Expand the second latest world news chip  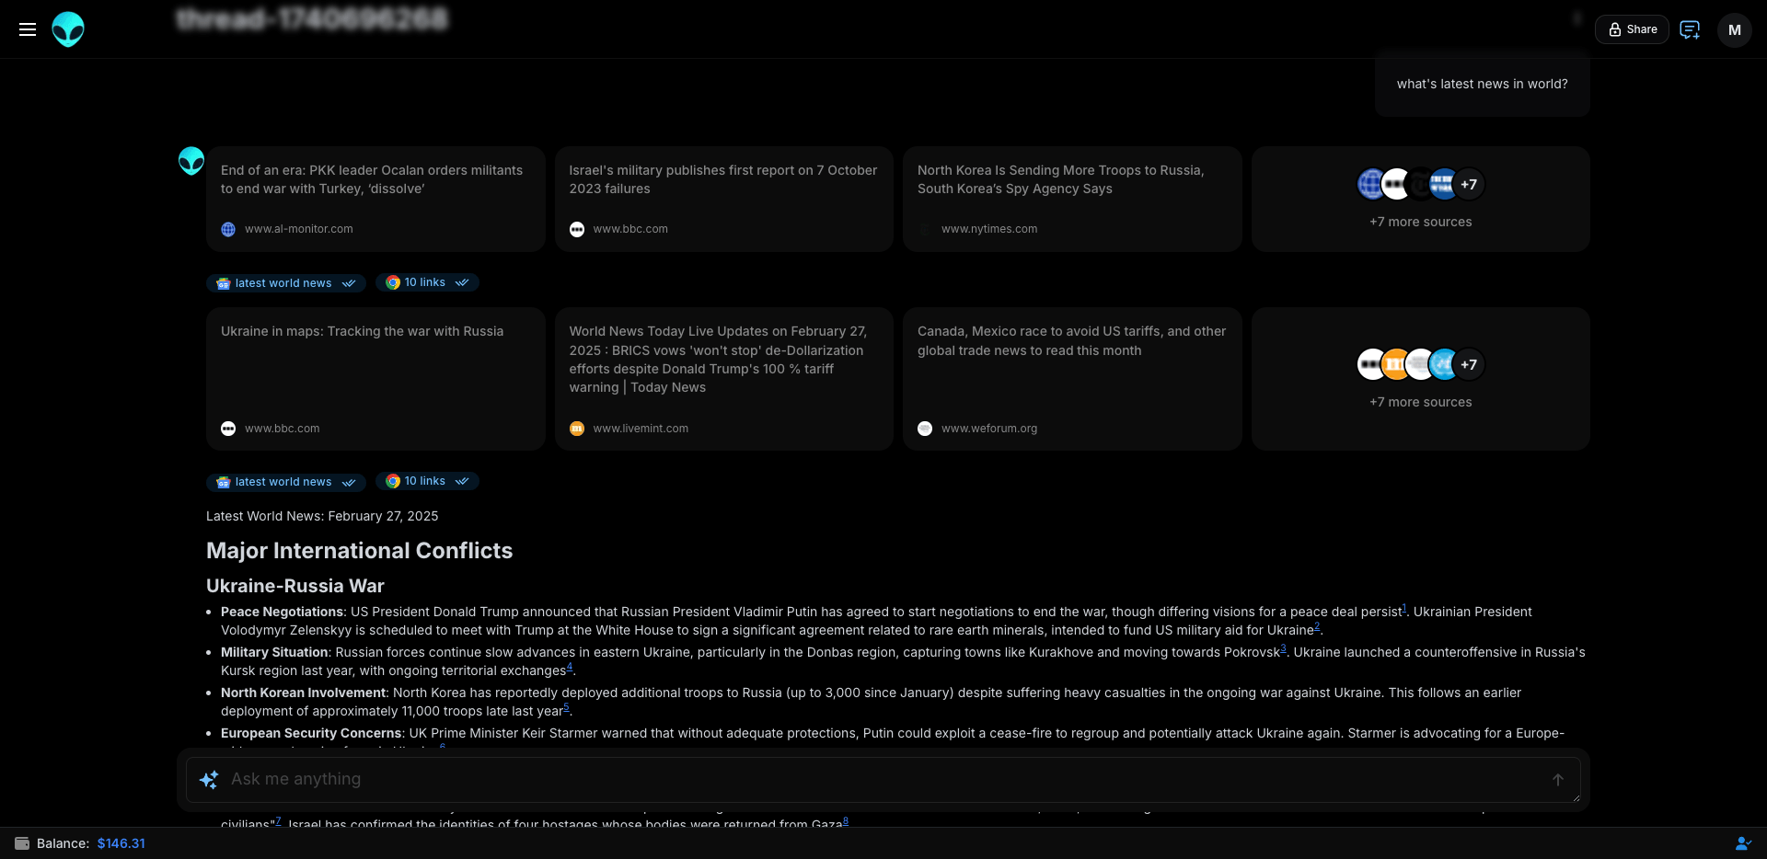[x=286, y=482]
